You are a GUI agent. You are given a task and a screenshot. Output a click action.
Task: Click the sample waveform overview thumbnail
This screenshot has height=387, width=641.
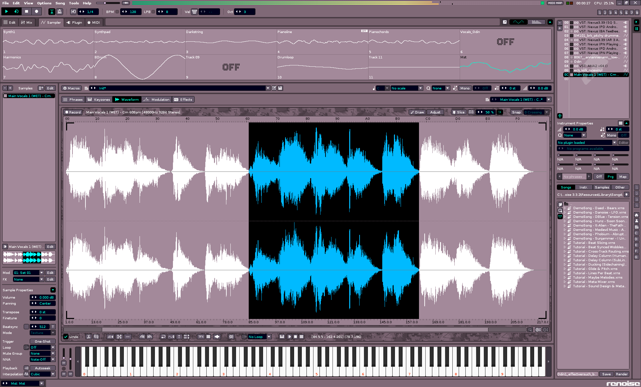tap(29, 257)
